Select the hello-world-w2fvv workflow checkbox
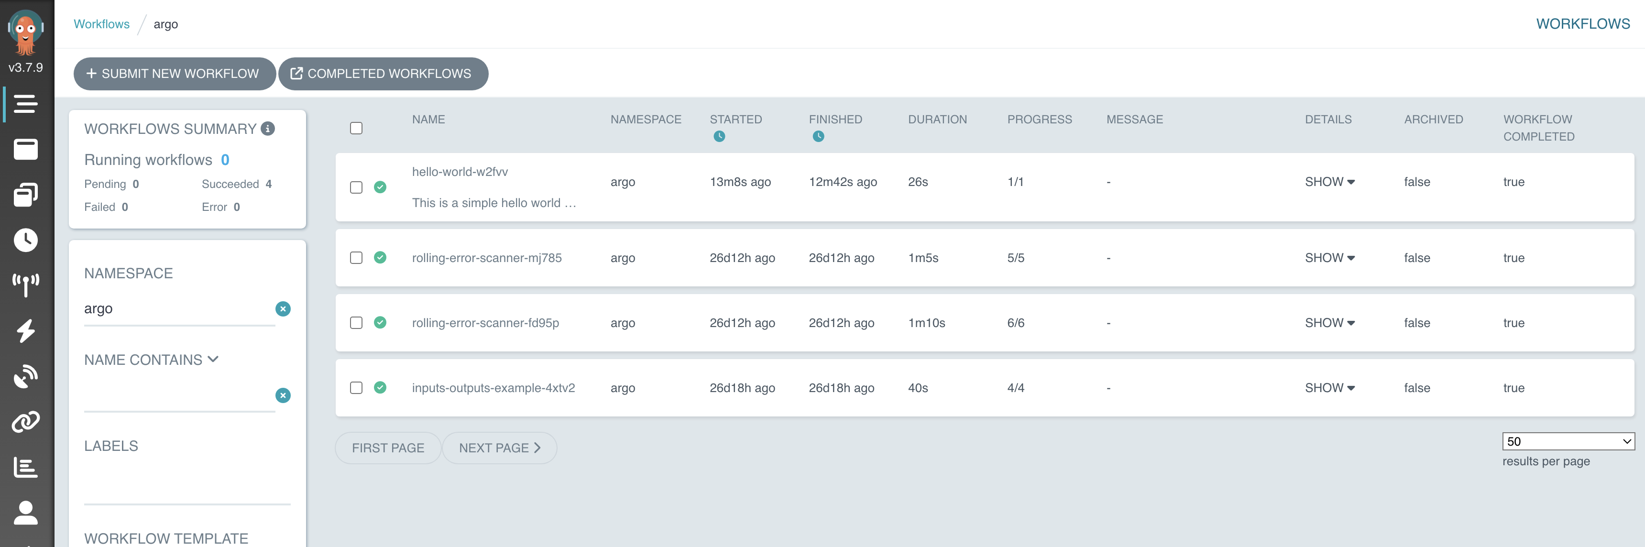The width and height of the screenshot is (1645, 547). coord(356,187)
